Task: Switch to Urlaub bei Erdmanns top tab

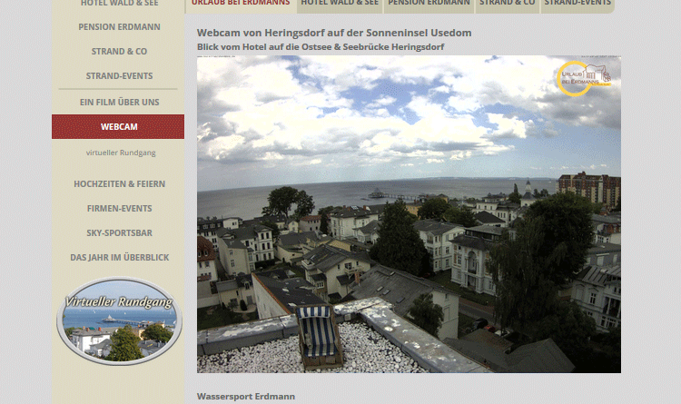Action: click(241, 4)
